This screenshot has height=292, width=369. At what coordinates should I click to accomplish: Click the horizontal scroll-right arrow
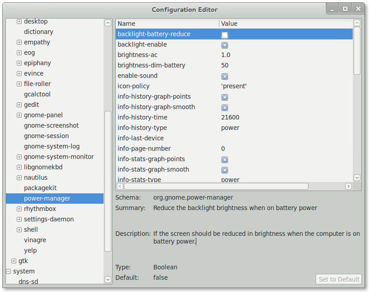click(x=348, y=186)
